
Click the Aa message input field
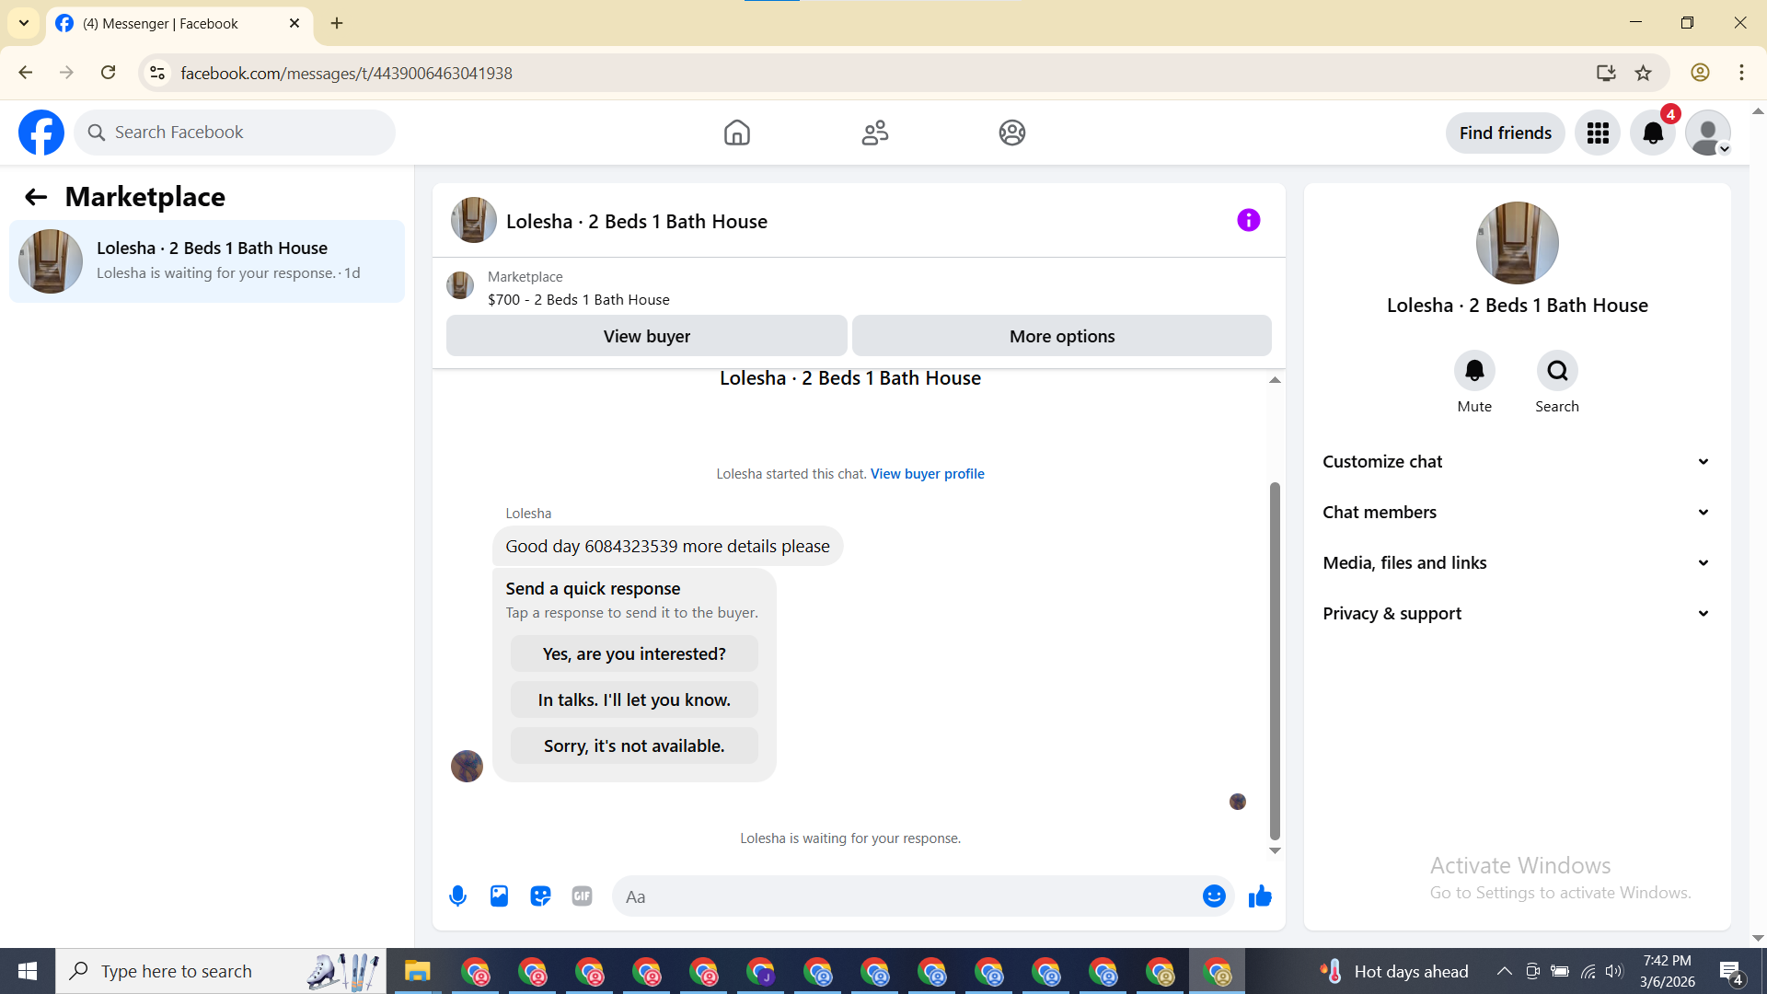(907, 896)
